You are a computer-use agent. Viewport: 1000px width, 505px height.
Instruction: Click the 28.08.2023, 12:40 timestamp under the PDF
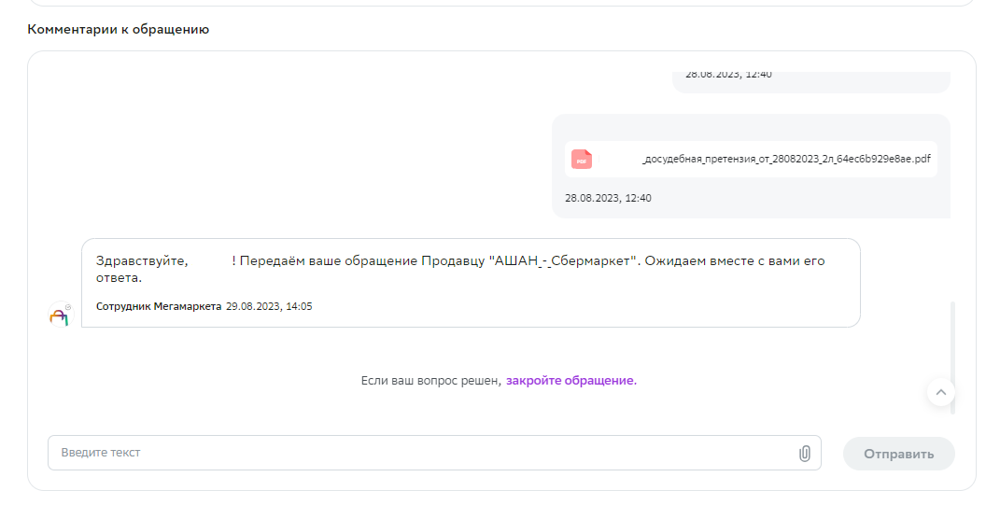[608, 198]
